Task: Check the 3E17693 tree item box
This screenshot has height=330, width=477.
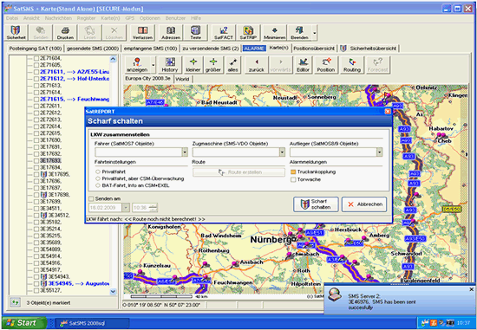Action: 36,160
